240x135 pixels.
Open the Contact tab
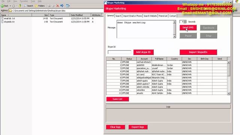172,16
